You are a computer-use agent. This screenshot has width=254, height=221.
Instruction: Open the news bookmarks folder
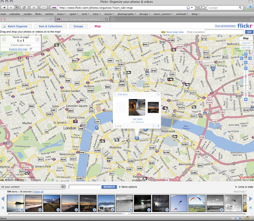pyautogui.click(x=61, y=14)
